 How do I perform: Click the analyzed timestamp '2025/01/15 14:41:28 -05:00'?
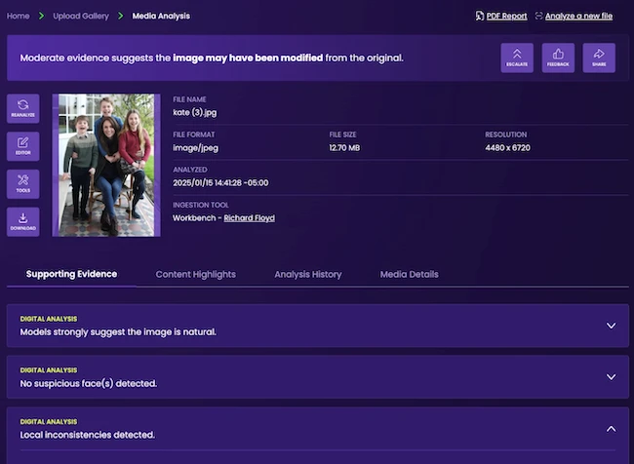pyautogui.click(x=220, y=182)
